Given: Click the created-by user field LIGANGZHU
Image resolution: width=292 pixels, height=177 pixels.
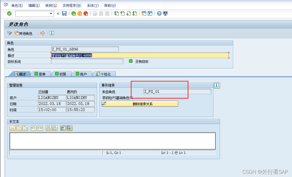Looking at the screenshot, I should [x=52, y=98].
